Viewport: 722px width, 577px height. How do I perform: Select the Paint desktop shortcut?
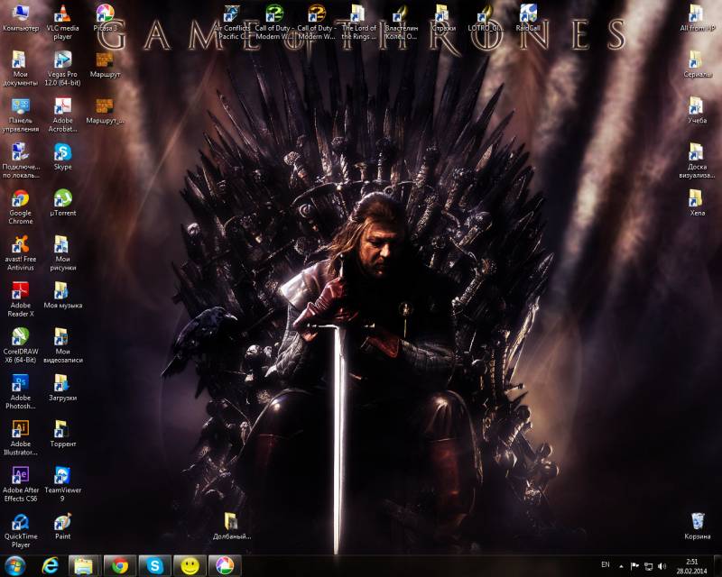pos(62,527)
